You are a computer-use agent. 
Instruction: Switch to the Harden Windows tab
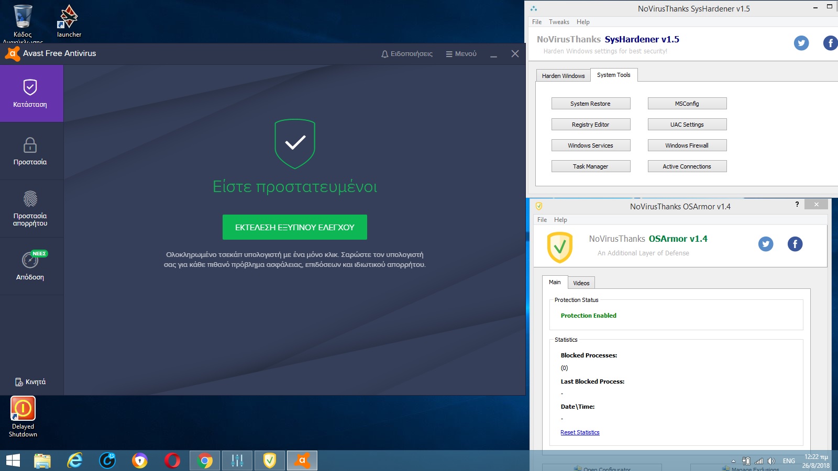[x=563, y=76]
